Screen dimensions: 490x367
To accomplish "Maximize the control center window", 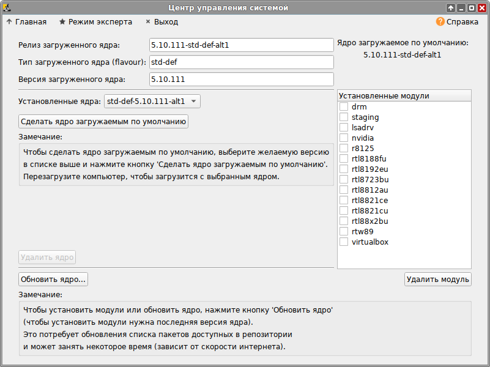I will pos(471,8).
